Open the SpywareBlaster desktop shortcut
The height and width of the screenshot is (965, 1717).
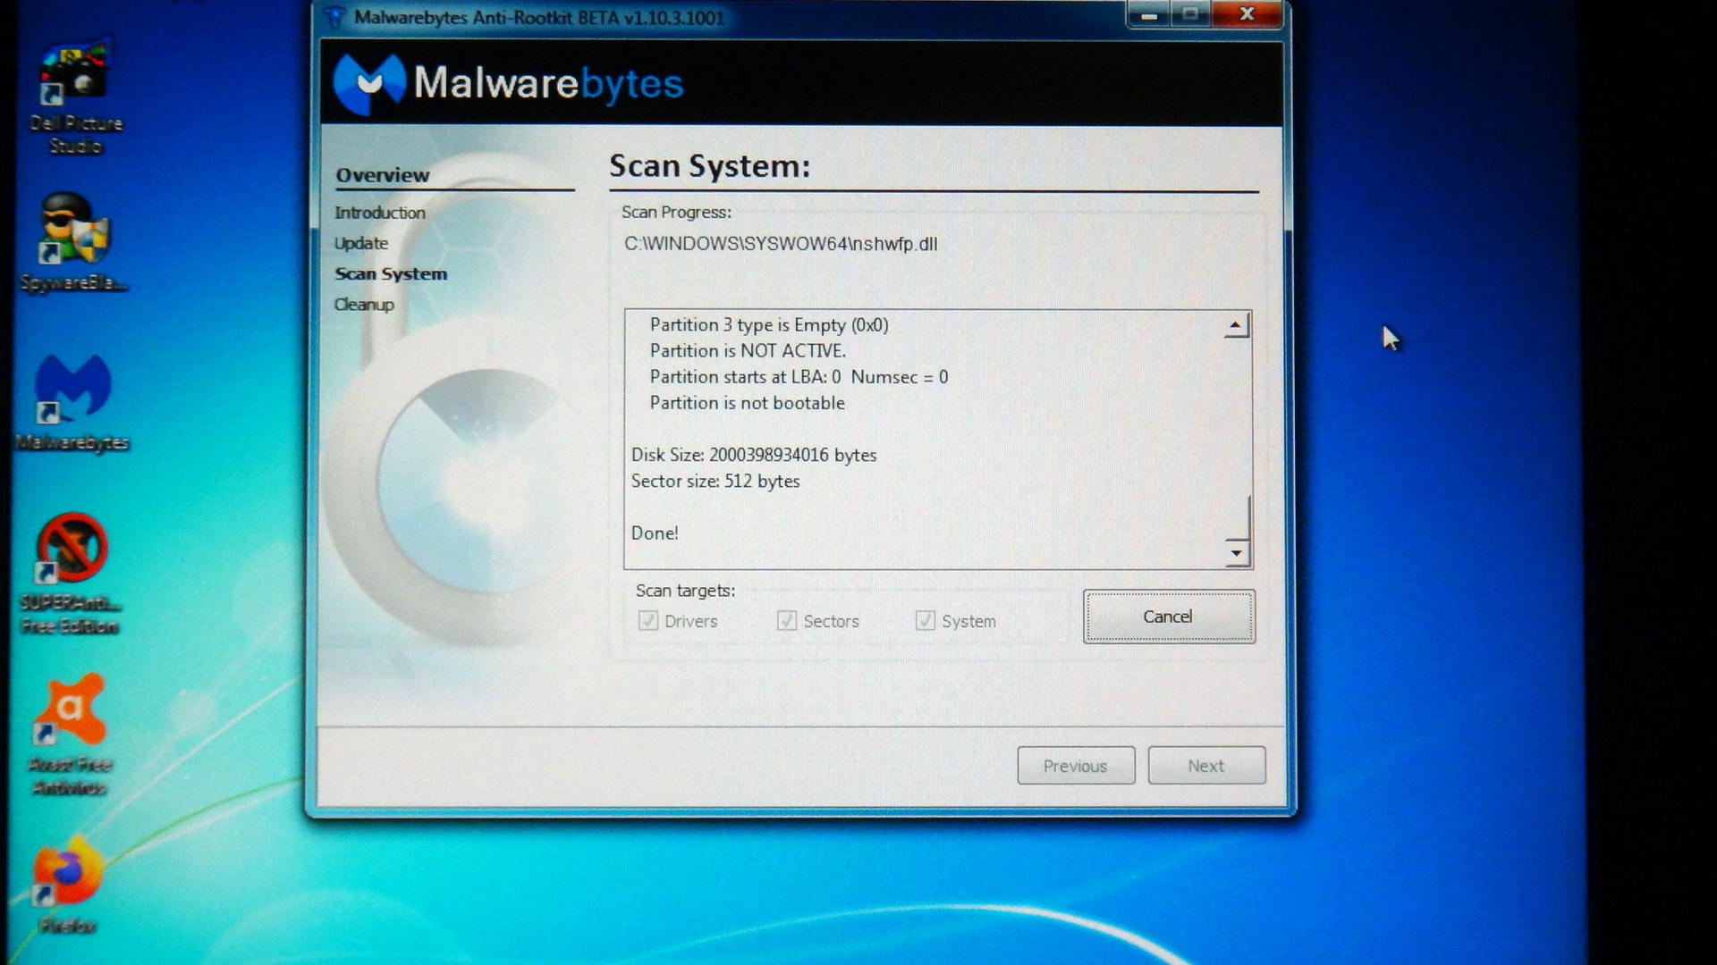click(x=74, y=243)
